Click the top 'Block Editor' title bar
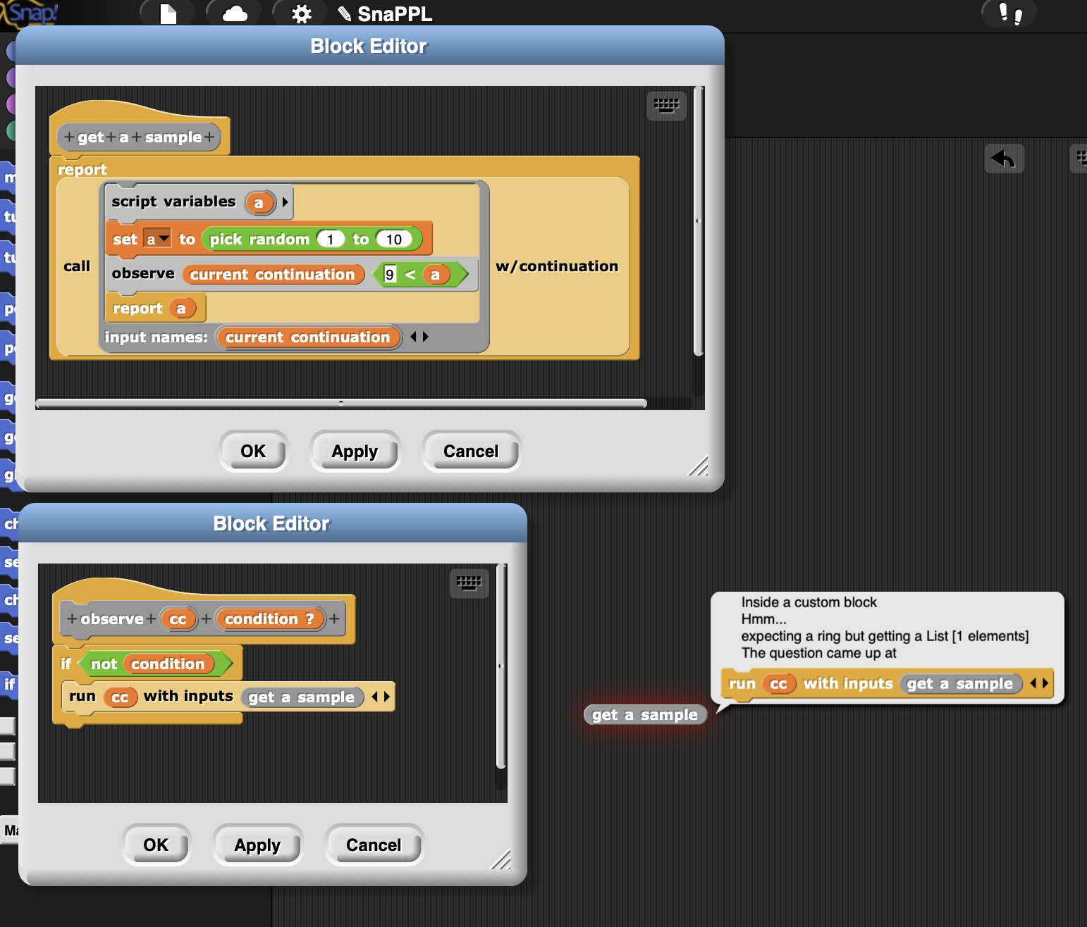 369,46
